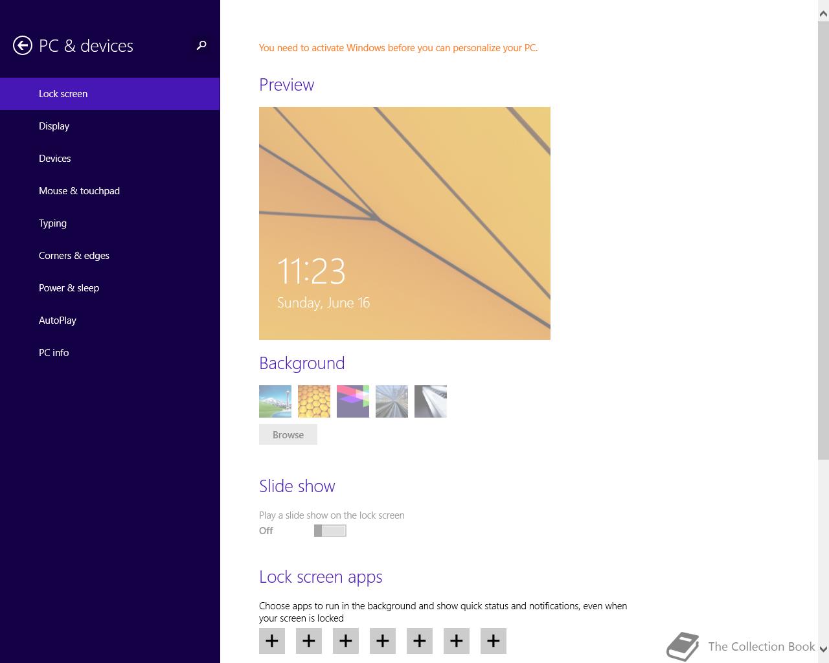Choose the gray piano keys background thumbnail
Image resolution: width=829 pixels, height=663 pixels.
tap(431, 401)
